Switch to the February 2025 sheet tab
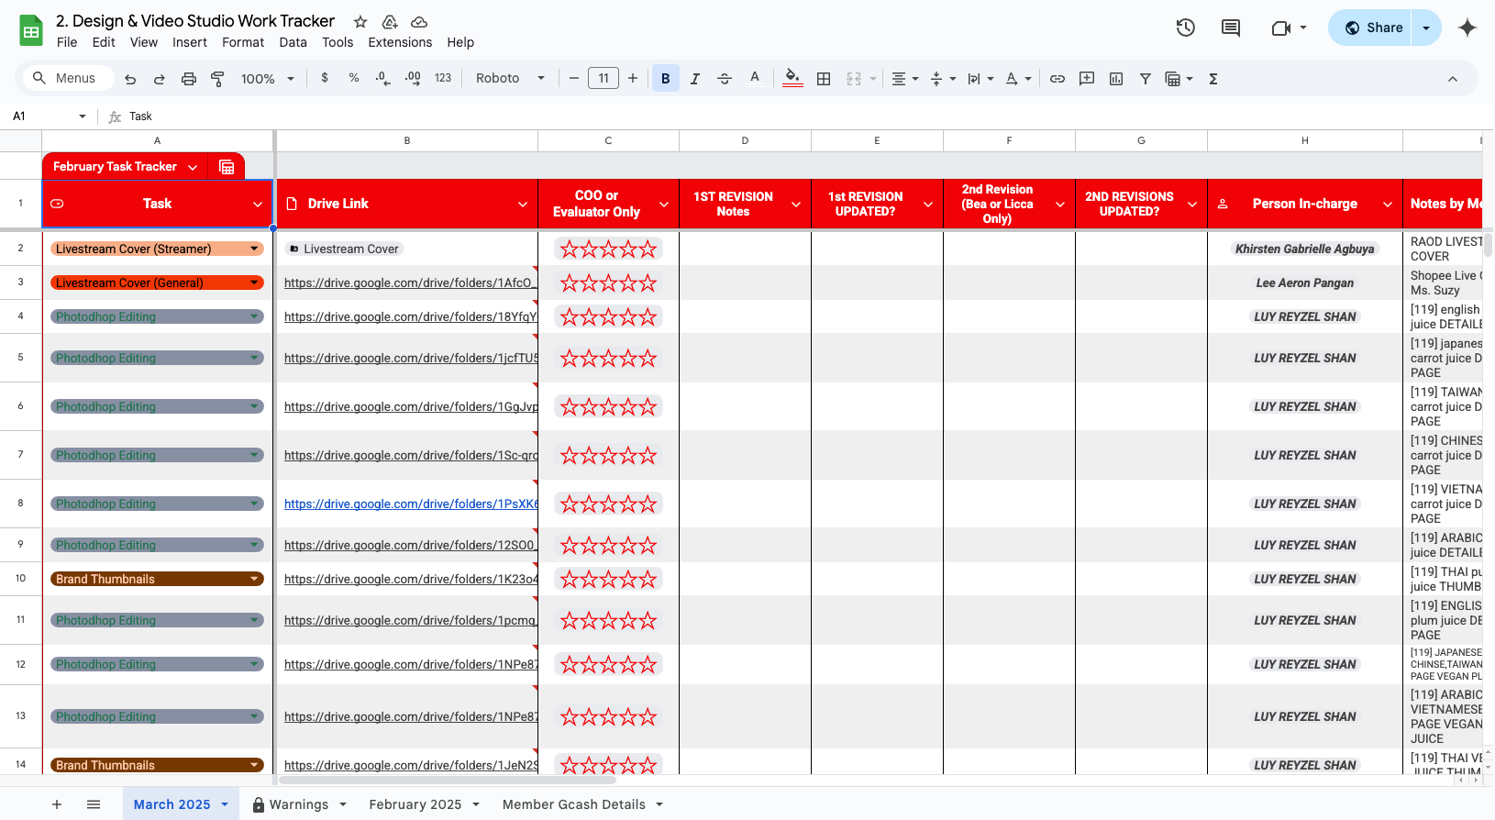 415,804
